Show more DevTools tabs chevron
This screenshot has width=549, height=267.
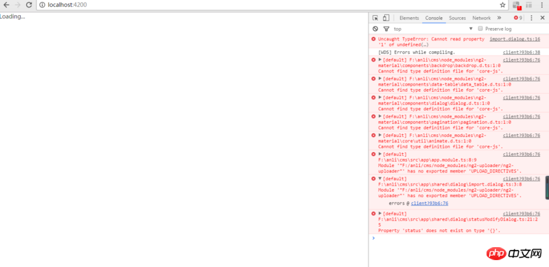click(499, 18)
